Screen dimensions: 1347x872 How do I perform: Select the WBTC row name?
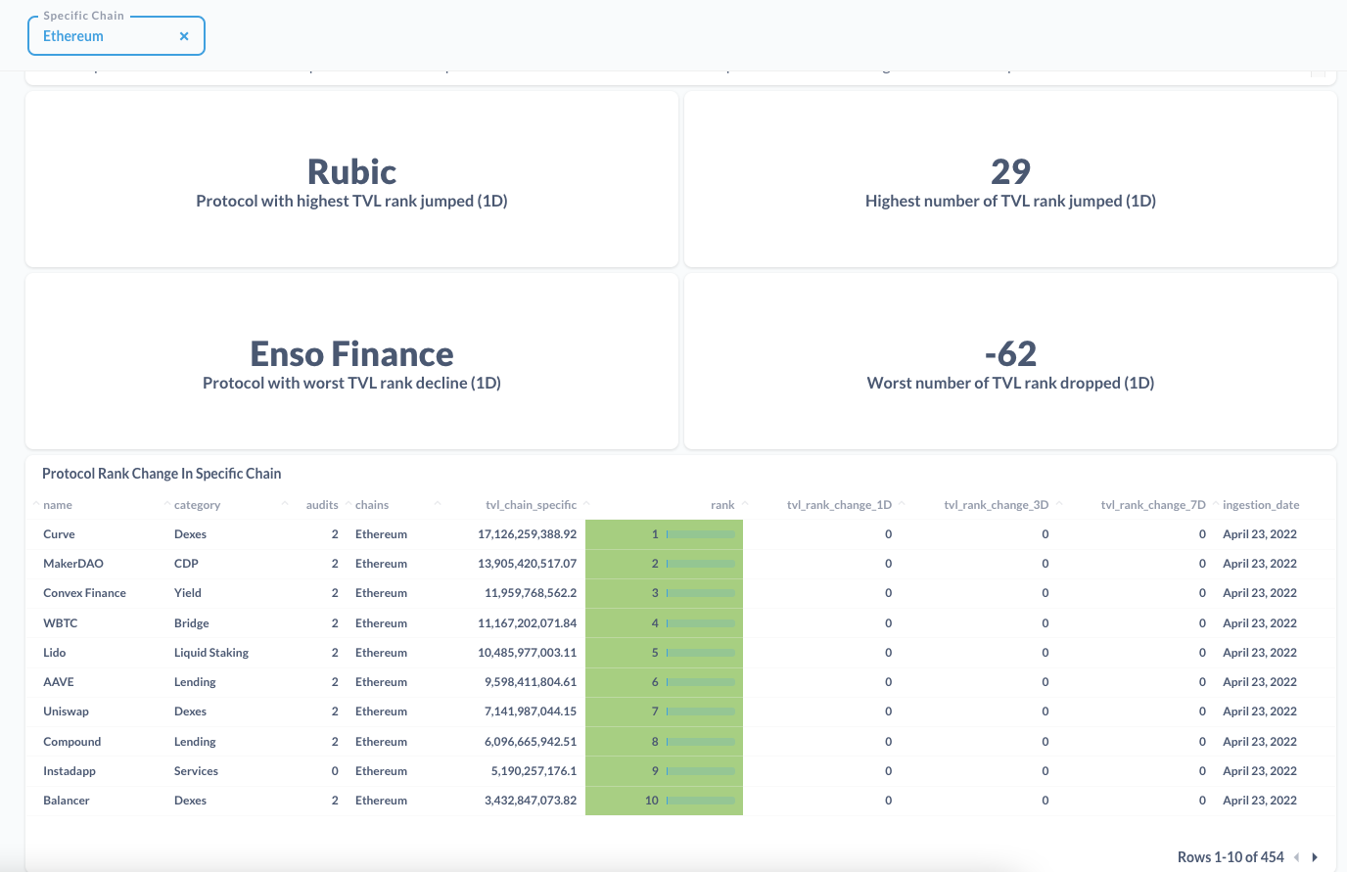pyautogui.click(x=60, y=623)
